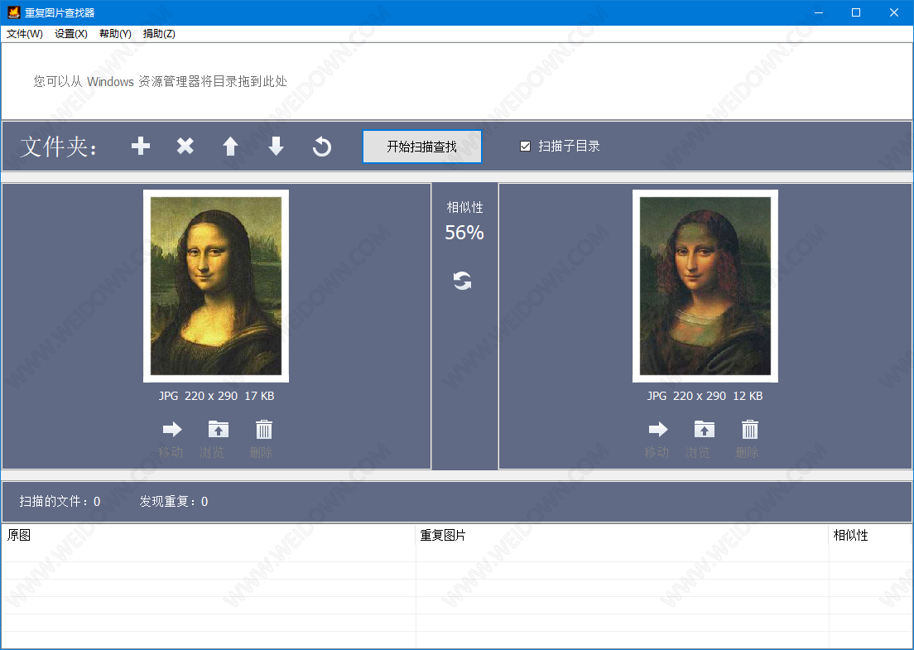Move folder up with arrow icon
Screen dimensions: 914x650
pyautogui.click(x=230, y=146)
